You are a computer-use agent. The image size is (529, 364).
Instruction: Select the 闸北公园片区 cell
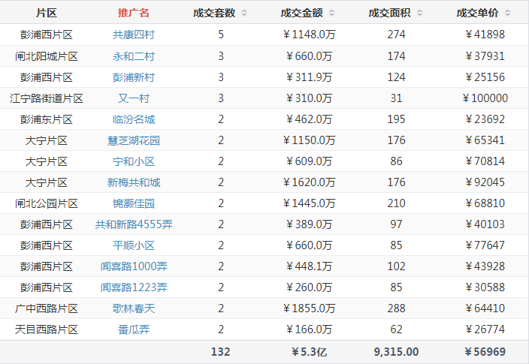(47, 203)
